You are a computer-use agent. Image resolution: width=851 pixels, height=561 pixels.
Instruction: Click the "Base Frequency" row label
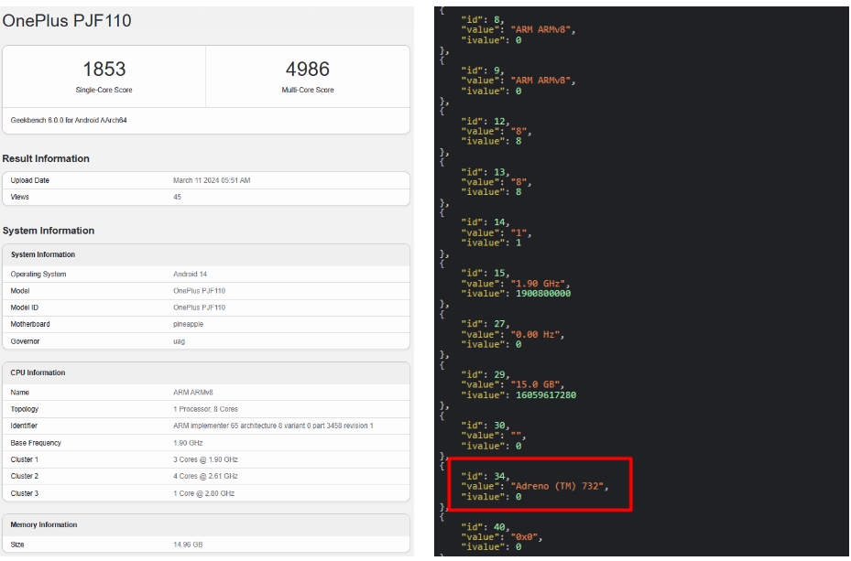[36, 443]
